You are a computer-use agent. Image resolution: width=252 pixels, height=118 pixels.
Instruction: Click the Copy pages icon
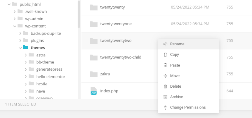tap(165, 55)
